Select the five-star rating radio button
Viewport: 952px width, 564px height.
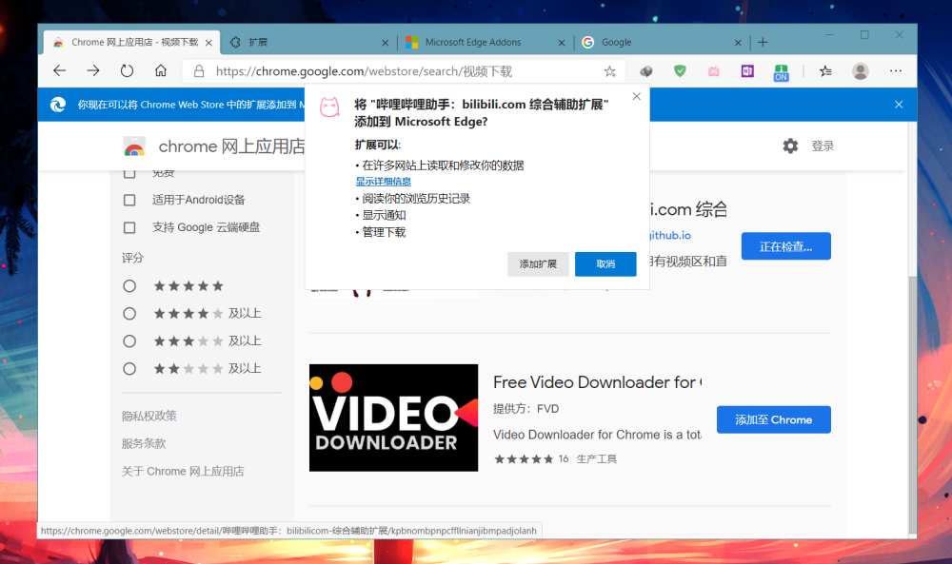coord(129,286)
